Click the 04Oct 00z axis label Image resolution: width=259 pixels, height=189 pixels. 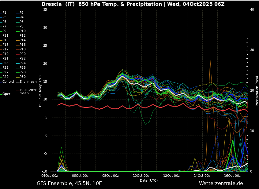50,176
